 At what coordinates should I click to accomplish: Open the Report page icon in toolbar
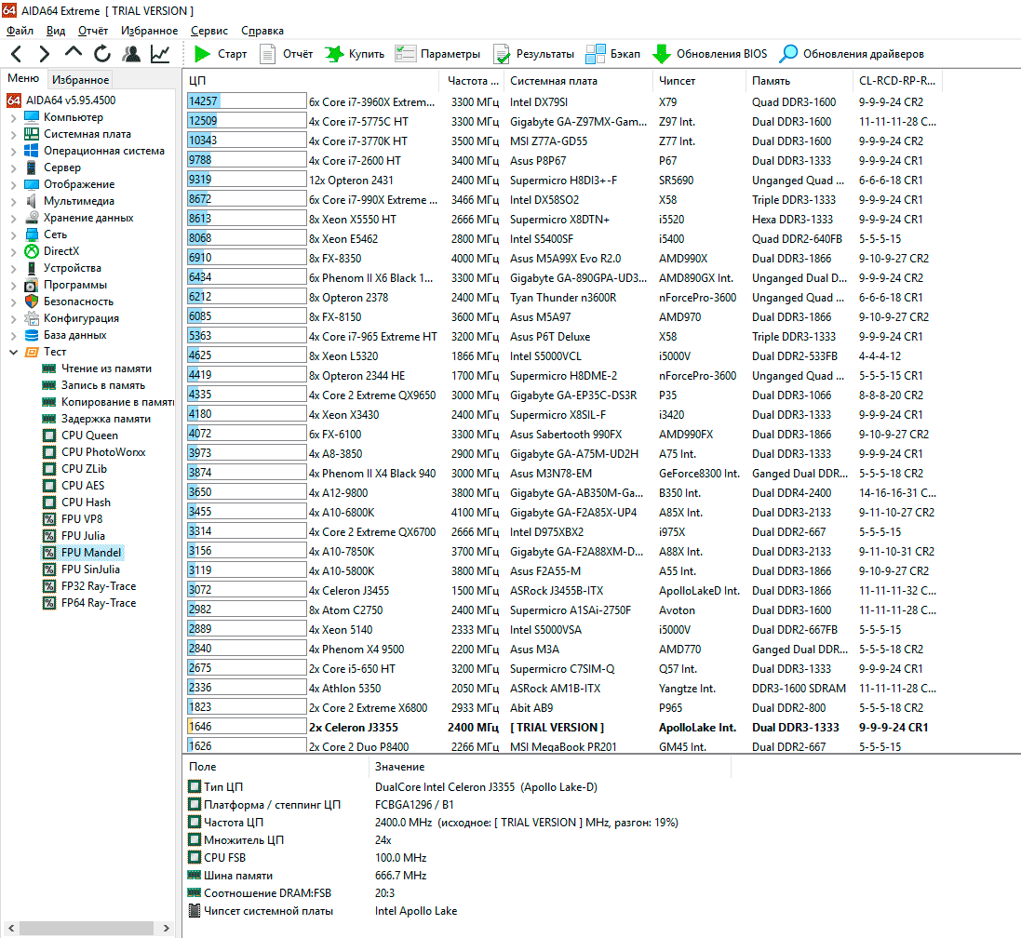pos(268,54)
